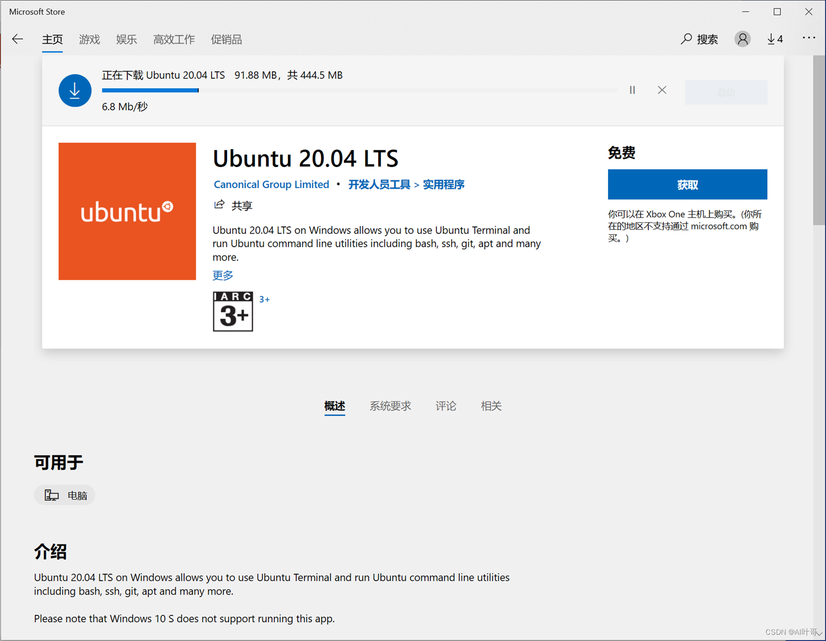Select the 概述 section tab
The image size is (826, 641).
335,406
